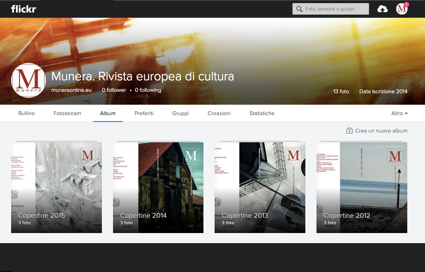The image size is (425, 272).
Task: Switch to the Rullino tab
Action: 26,113
